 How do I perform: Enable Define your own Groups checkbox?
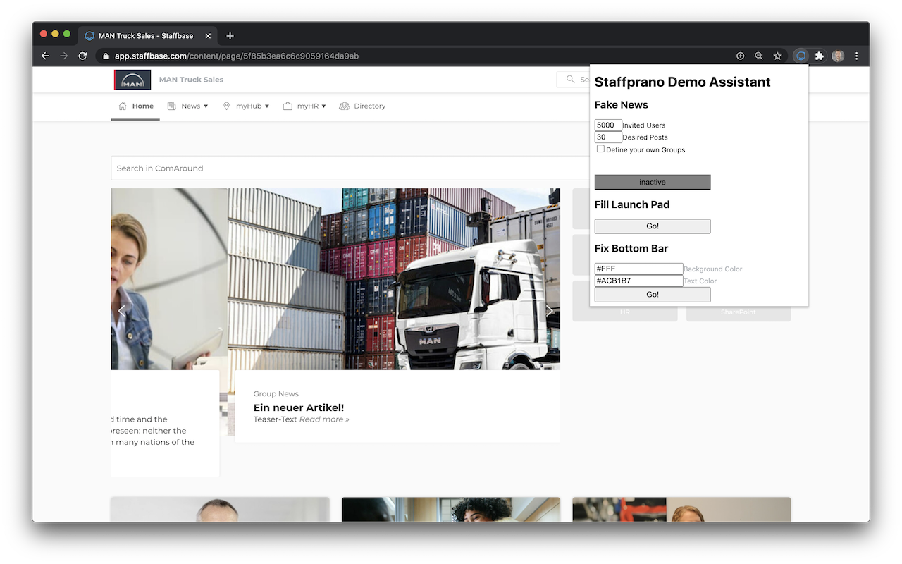coord(600,149)
